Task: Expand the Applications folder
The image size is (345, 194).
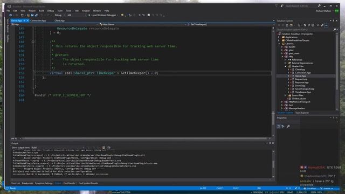Action: pyautogui.click(x=279, y=37)
